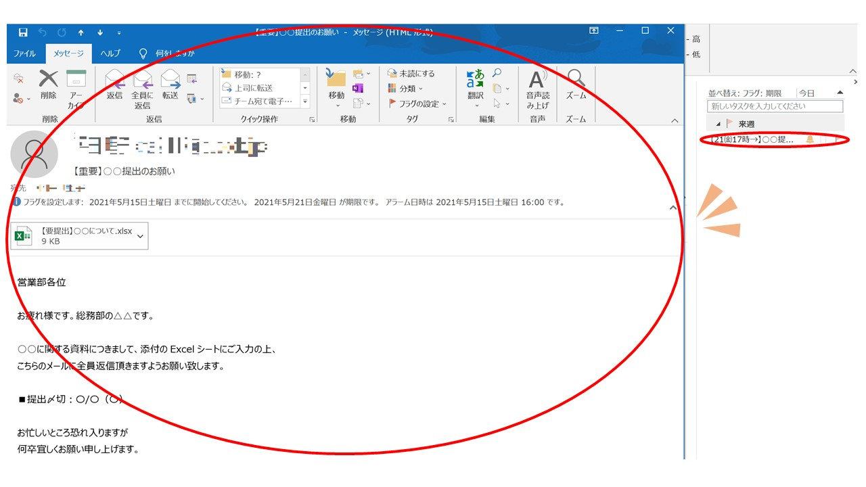Forward the email using 転送 icon
The image size is (866, 487).
click(170, 81)
